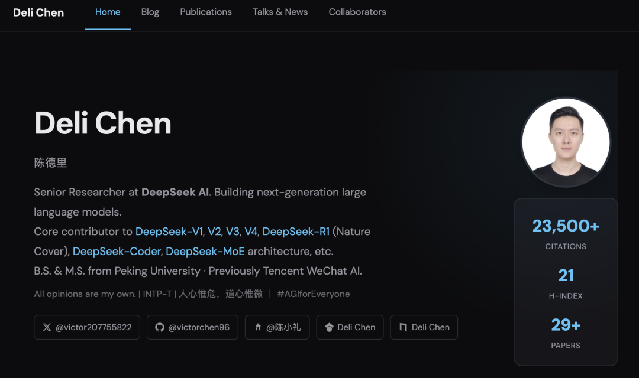Open the last Deli Chen profile button

pos(424,327)
